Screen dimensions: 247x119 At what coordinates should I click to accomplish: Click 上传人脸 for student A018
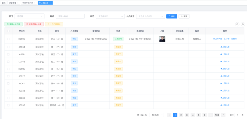[x=225, y=54]
